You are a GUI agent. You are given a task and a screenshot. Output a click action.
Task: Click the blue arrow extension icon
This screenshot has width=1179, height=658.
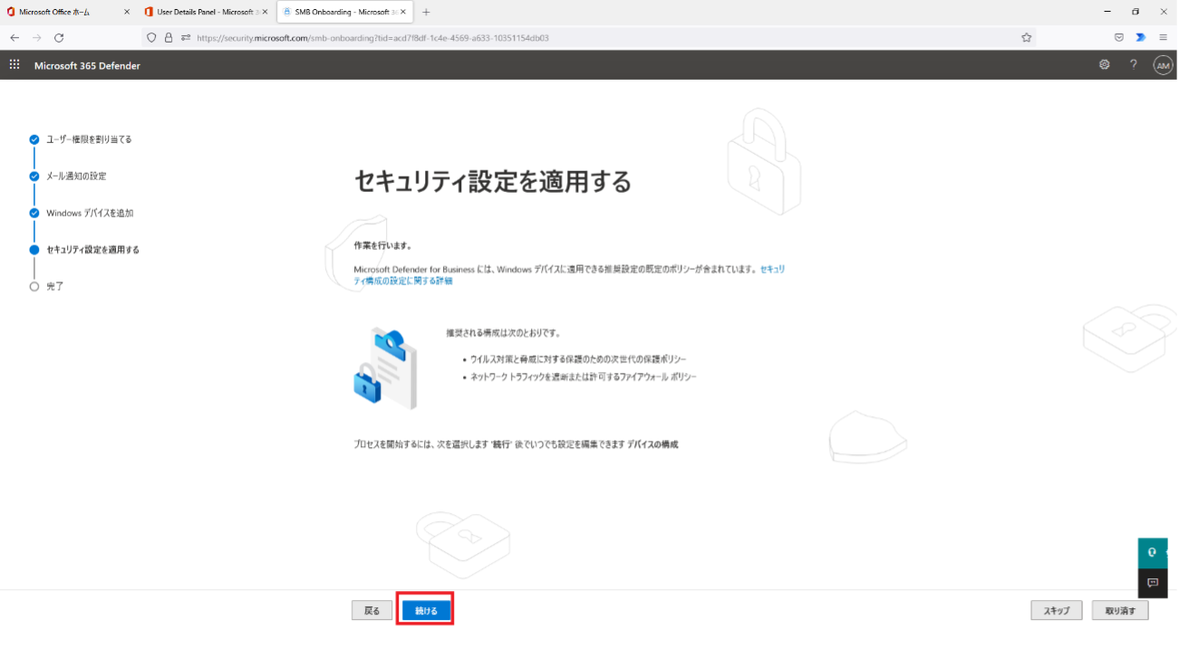[1141, 38]
